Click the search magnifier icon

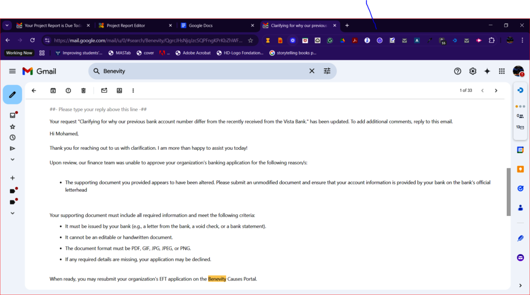pos(96,71)
